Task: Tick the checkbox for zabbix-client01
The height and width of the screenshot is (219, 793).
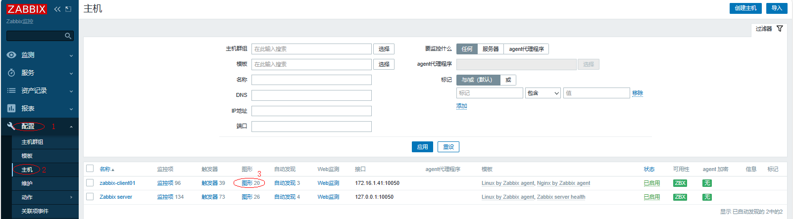Action: [x=90, y=183]
